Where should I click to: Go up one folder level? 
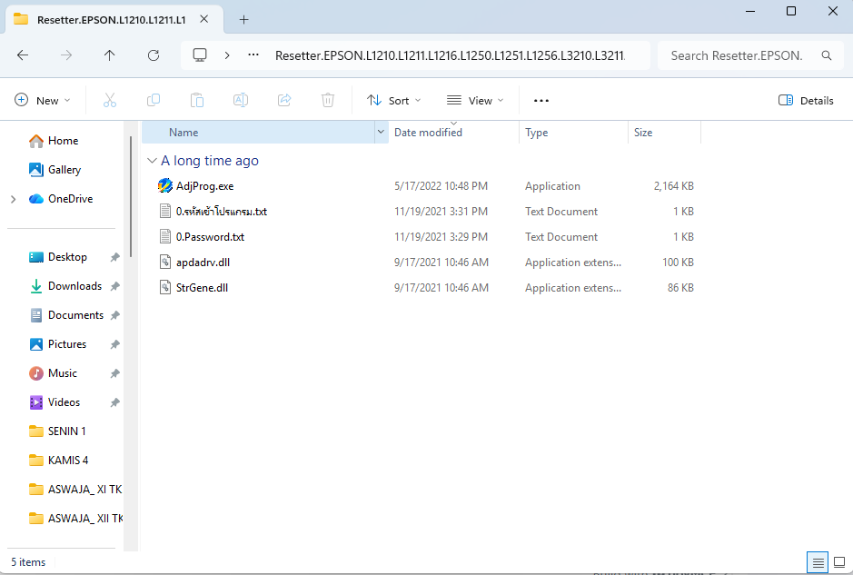(110, 55)
